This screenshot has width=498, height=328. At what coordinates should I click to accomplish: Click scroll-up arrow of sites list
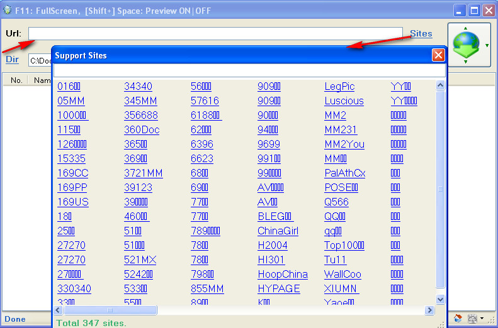440,86
